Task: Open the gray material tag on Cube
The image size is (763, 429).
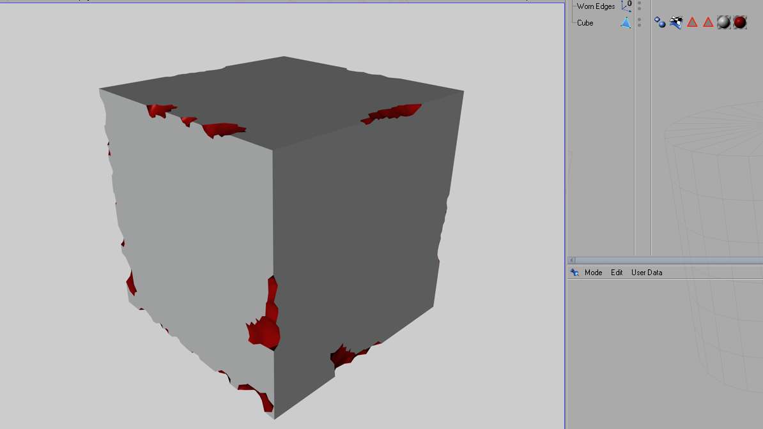Action: click(724, 22)
